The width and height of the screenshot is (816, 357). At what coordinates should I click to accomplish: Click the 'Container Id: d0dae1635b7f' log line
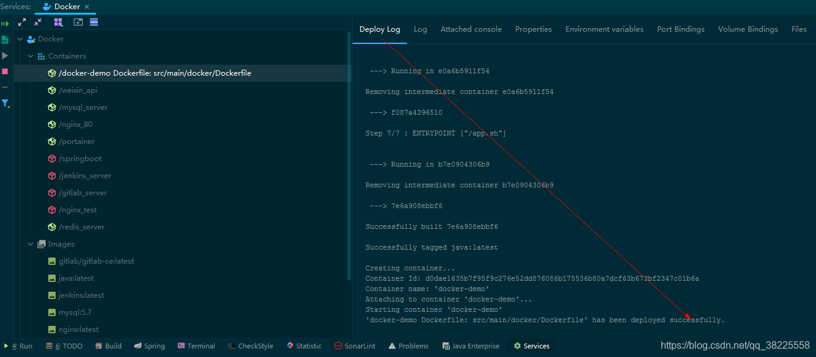click(x=532, y=279)
